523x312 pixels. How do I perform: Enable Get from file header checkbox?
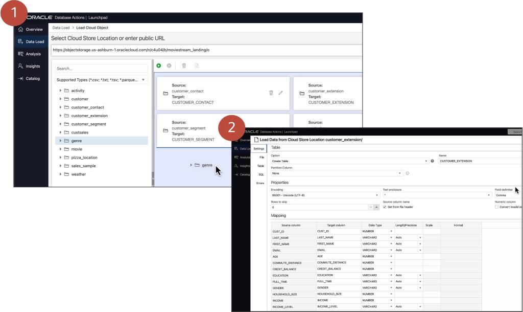[x=385, y=207]
